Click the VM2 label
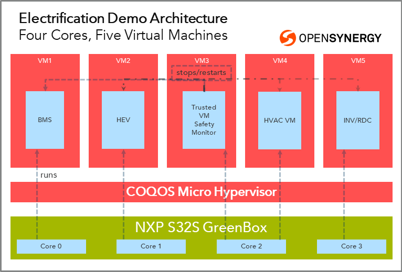 [x=123, y=61]
